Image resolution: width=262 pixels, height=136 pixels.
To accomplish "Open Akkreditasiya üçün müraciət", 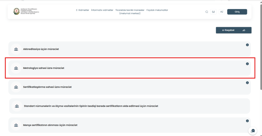I will pos(129,49).
